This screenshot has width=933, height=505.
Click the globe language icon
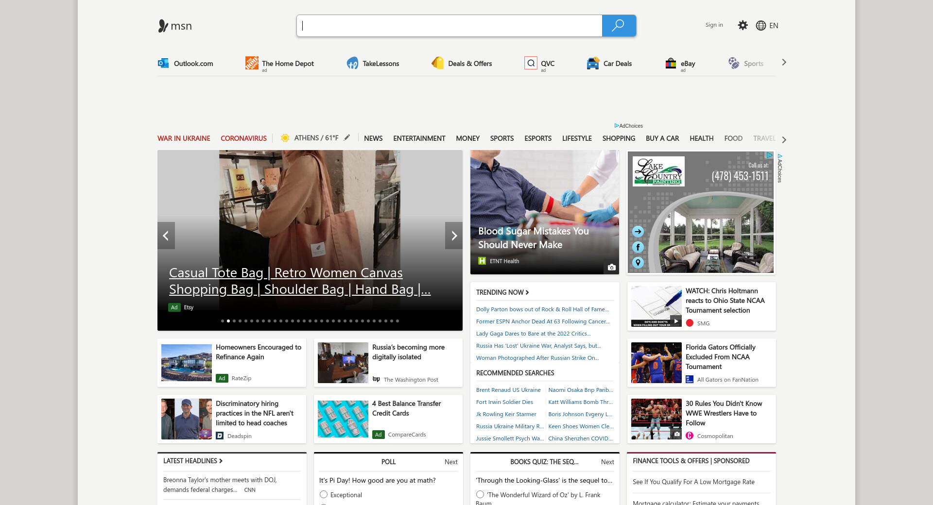[761, 26]
